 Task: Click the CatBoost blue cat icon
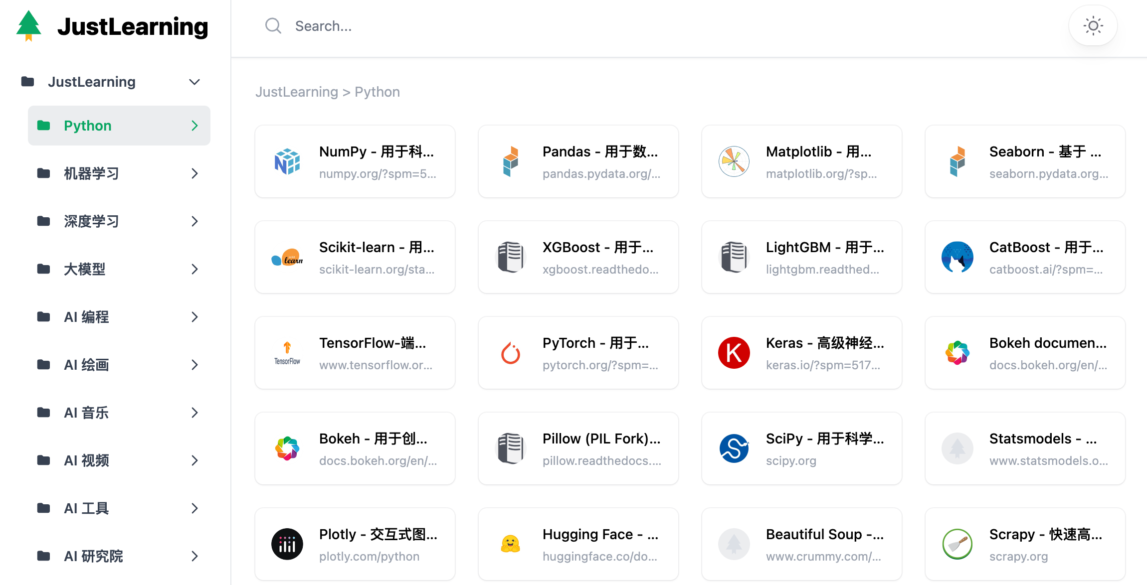(x=957, y=257)
